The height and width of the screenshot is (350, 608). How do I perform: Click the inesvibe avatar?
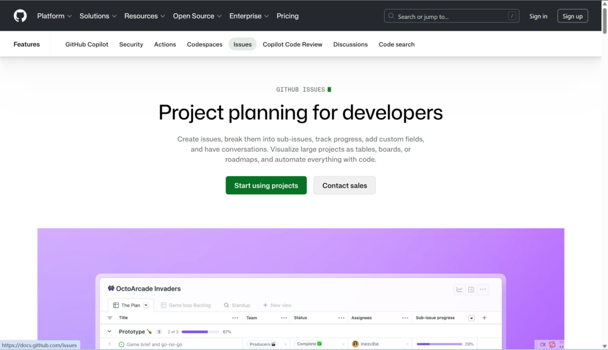coord(355,344)
